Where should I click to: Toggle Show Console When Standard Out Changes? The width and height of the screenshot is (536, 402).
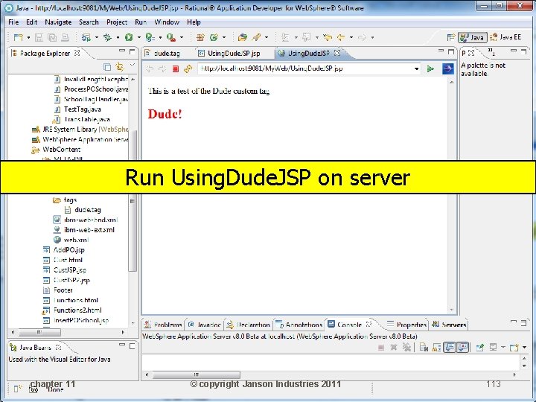tap(450, 348)
